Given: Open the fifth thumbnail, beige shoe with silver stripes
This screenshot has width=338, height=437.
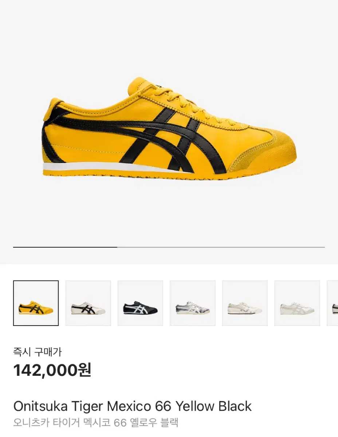Looking at the screenshot, I should [245, 303].
